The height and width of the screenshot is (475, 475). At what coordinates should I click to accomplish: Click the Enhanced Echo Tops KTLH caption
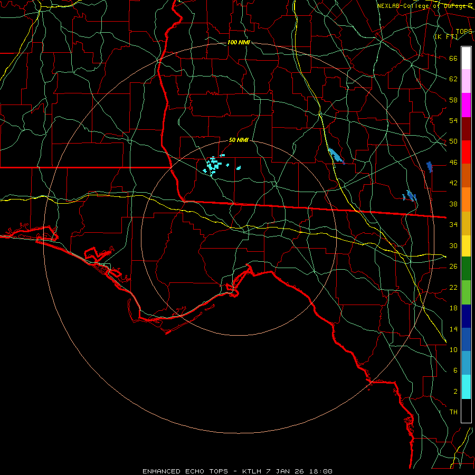coord(237,471)
